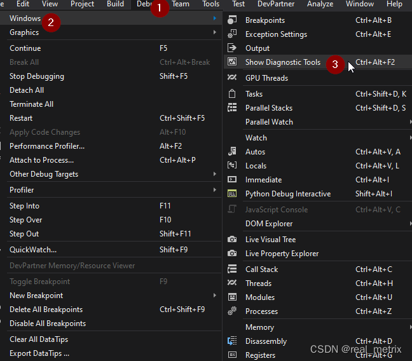
Task: Choose Disable All Breakpoints
Action: (111, 324)
